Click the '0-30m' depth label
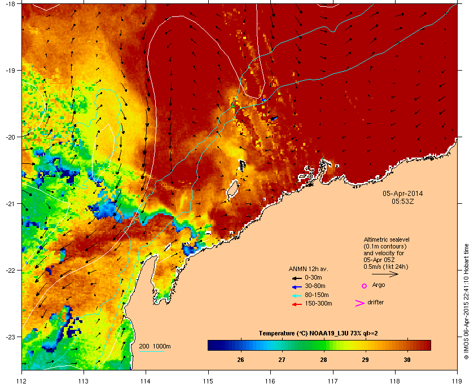 tap(314, 277)
